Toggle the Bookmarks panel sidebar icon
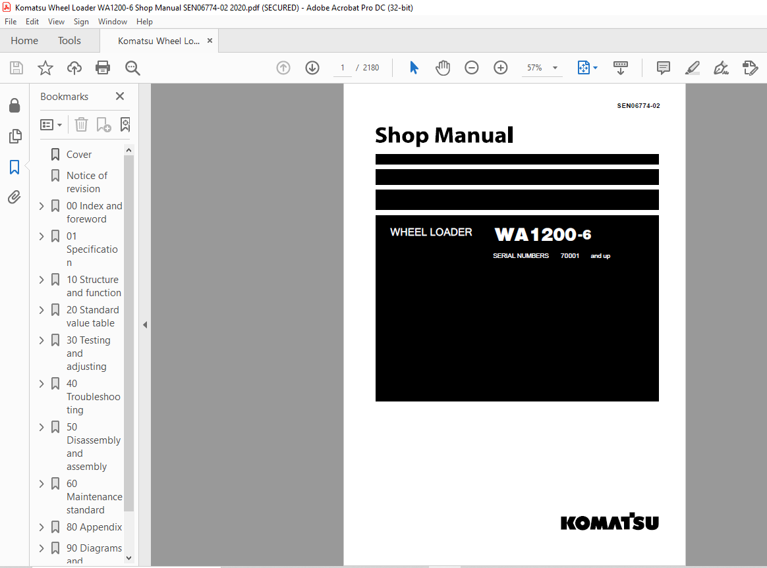This screenshot has height=568, width=767. point(14,167)
